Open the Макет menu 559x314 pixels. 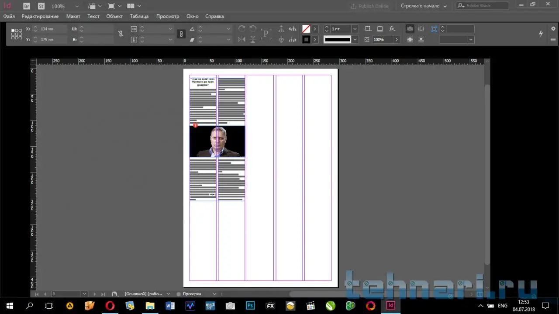(x=73, y=16)
